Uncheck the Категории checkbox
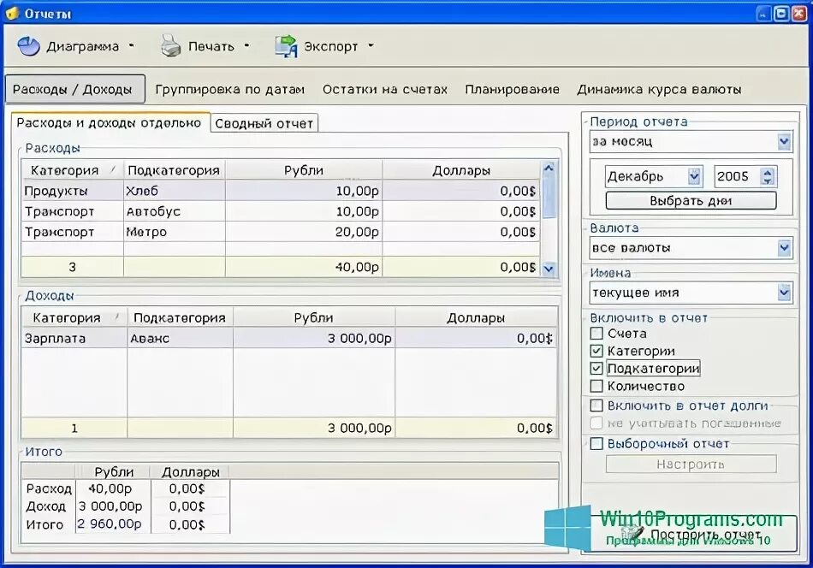 click(x=596, y=351)
